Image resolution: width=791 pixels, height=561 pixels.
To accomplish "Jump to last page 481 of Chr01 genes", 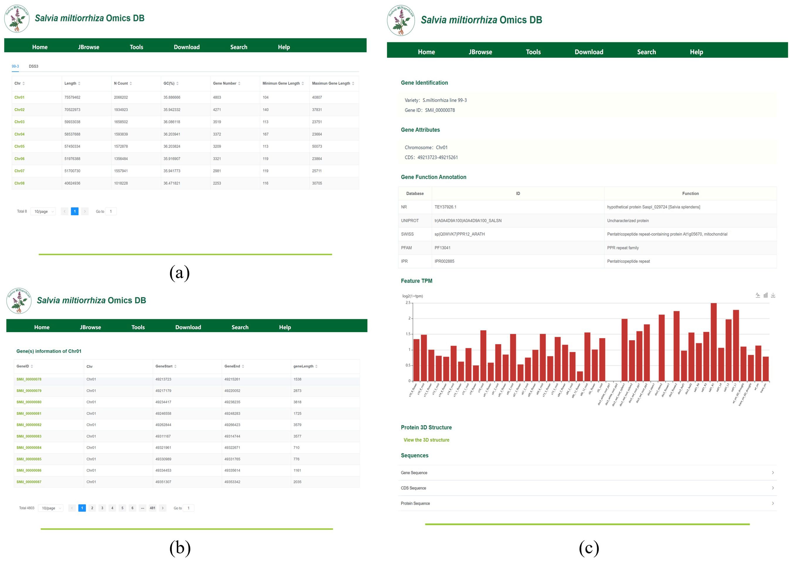I will 153,508.
